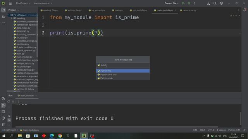Switch to the try_except.py tab
Viewport: 248px width, 139px height.
coord(96,10)
